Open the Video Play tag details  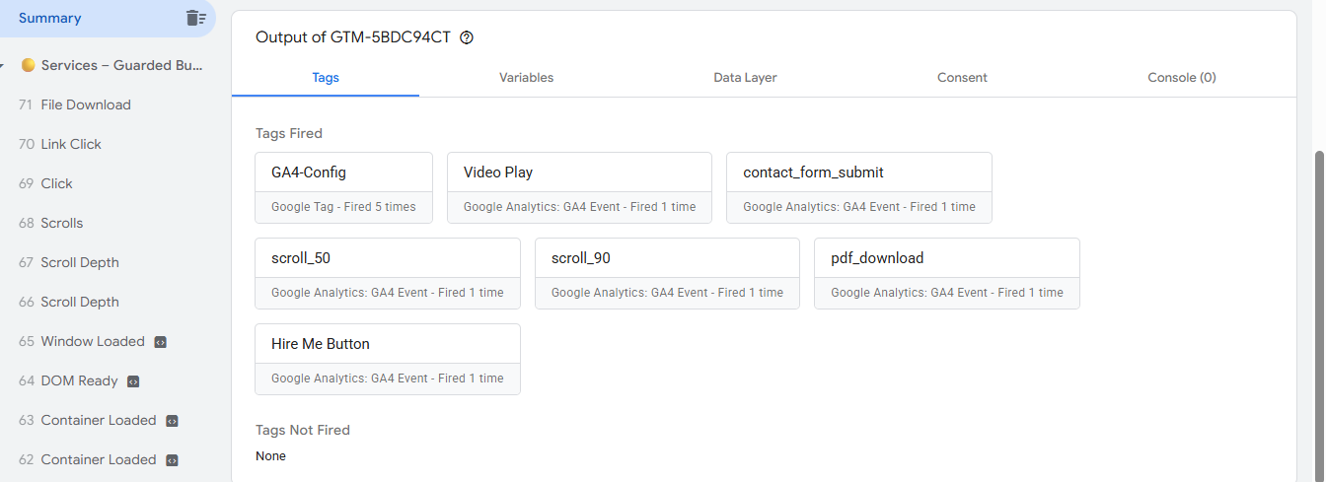(x=579, y=187)
